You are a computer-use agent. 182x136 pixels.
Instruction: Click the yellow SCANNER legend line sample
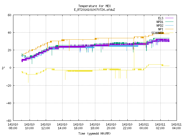click(169, 33)
